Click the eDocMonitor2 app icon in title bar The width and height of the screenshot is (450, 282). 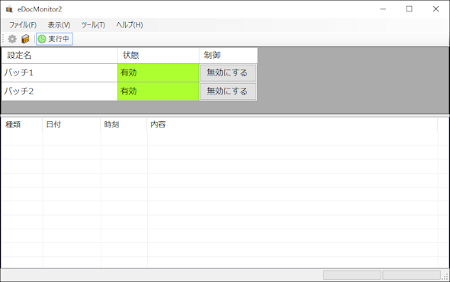pos(9,9)
